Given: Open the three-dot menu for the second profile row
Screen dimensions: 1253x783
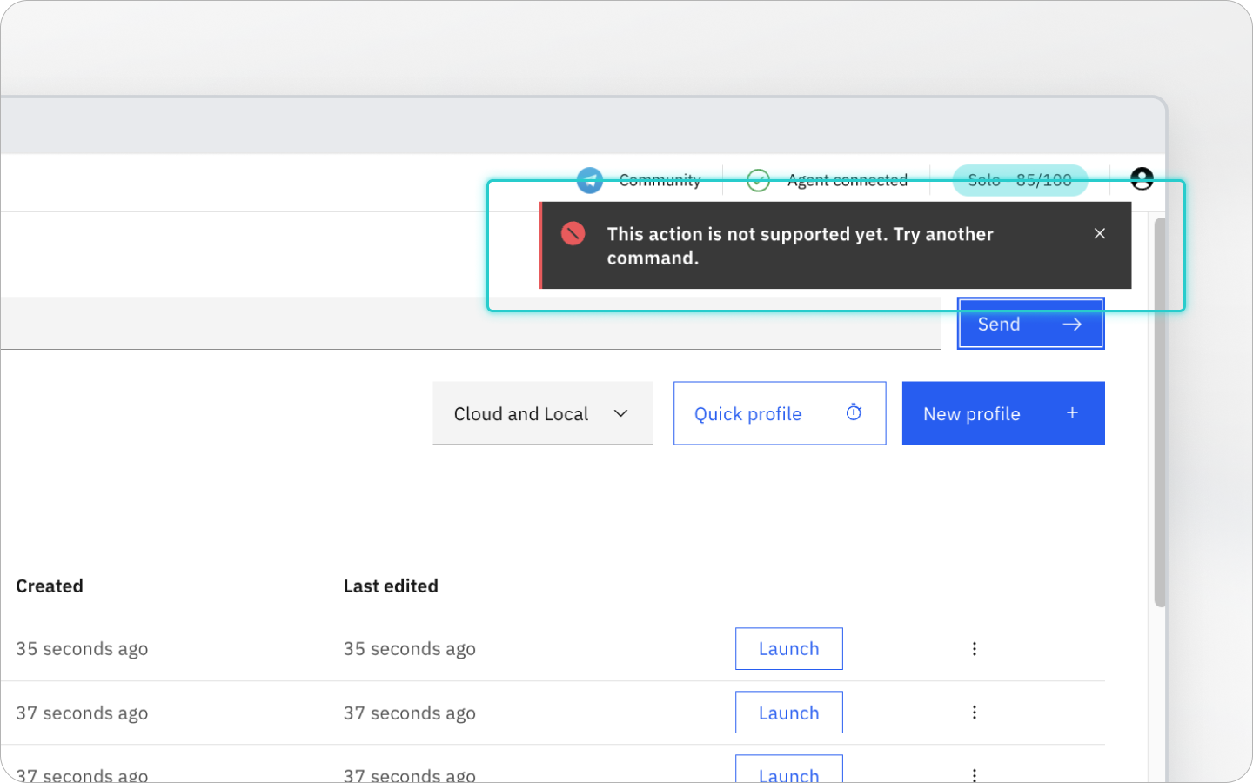Looking at the screenshot, I should (975, 713).
